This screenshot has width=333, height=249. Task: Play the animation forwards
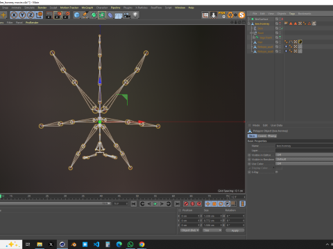[x=155, y=204]
